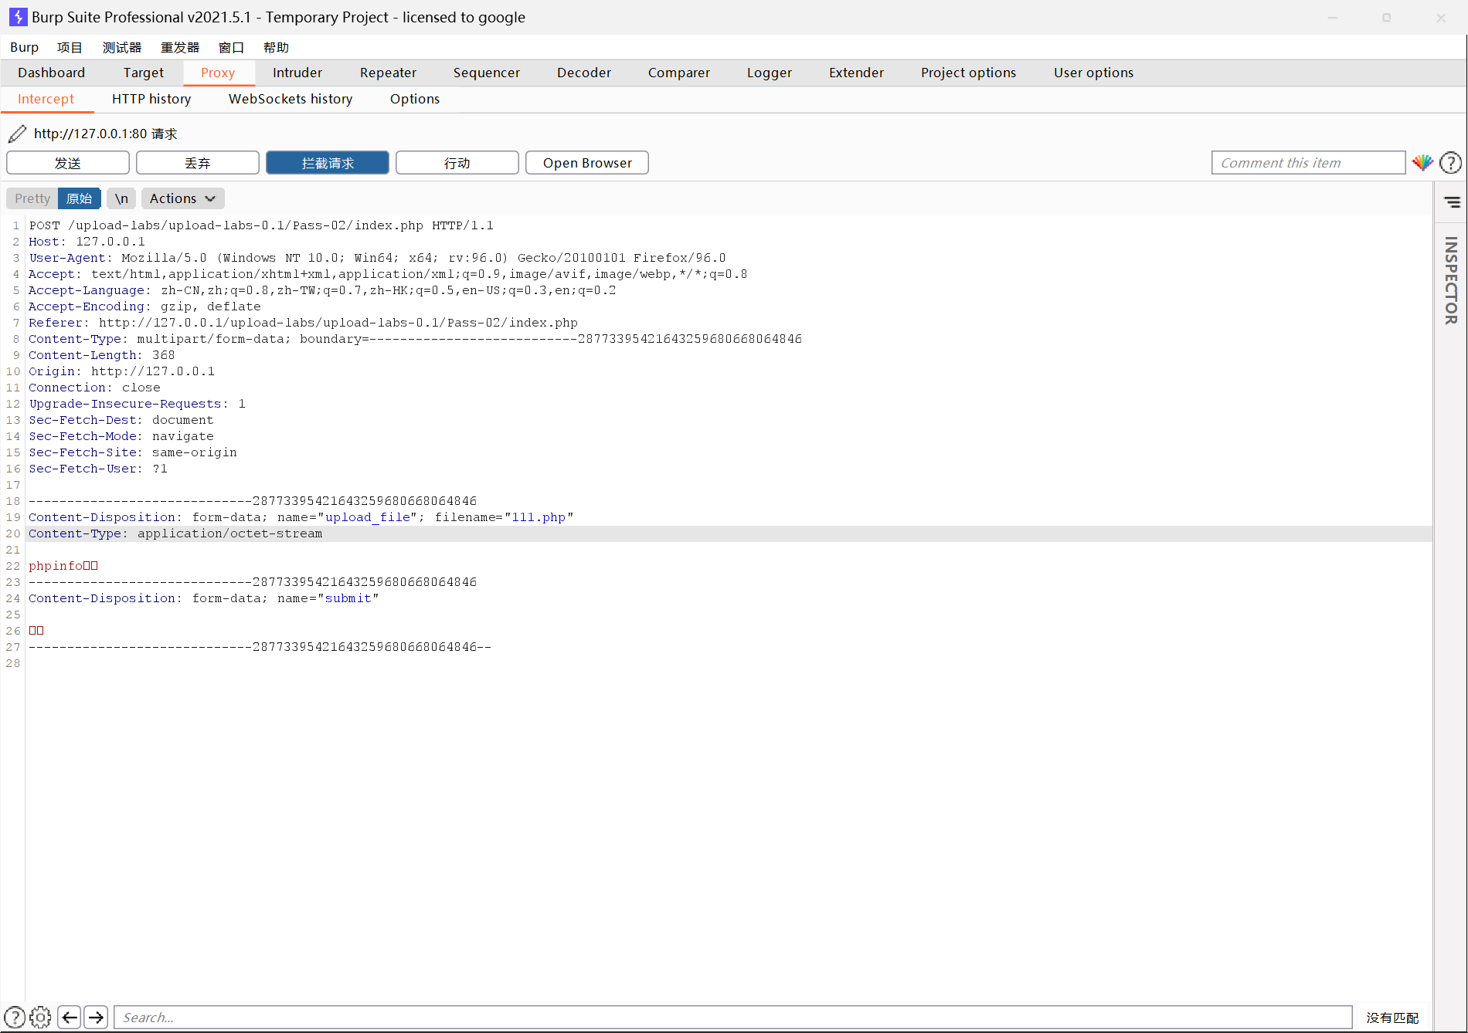Open the 项目 menu
The image size is (1468, 1033).
pos(70,47)
